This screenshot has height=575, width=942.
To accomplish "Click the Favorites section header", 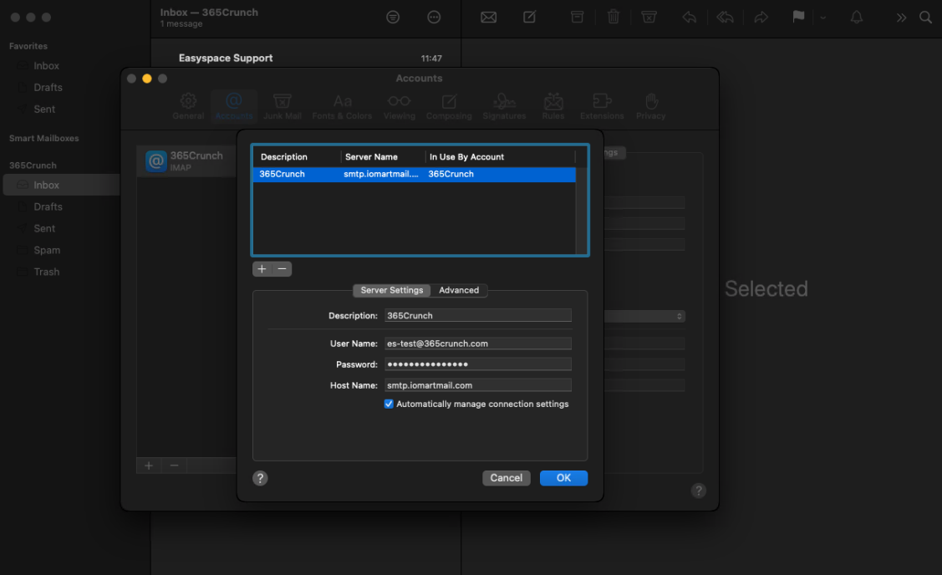I will [x=28, y=46].
